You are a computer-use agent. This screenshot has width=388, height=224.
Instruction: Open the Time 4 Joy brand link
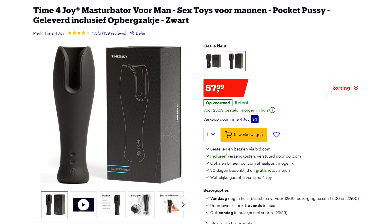click(54, 33)
